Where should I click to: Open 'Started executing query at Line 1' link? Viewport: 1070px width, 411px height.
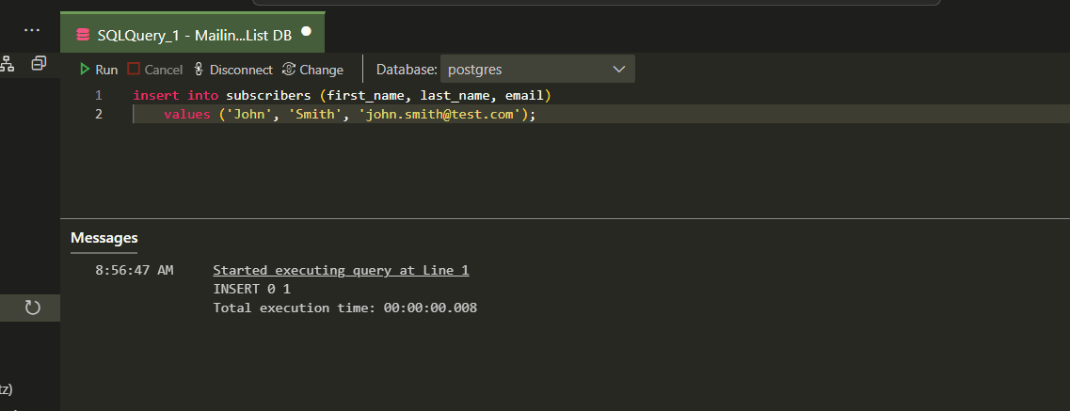coord(341,271)
